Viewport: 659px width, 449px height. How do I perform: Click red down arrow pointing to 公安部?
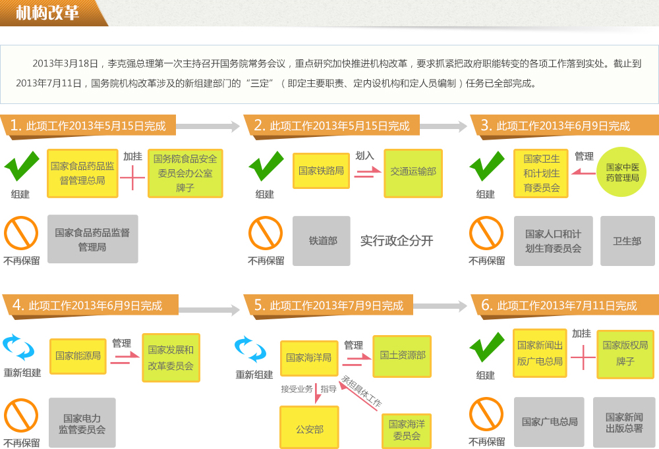click(318, 393)
